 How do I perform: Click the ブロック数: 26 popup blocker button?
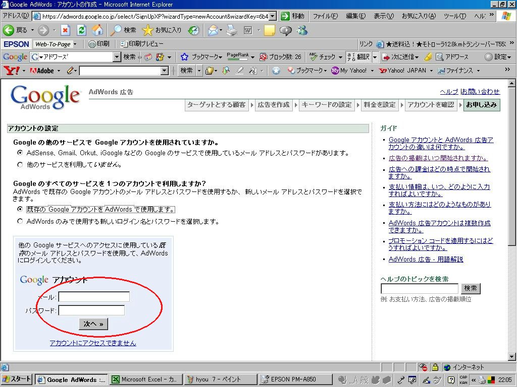pyautogui.click(x=280, y=57)
